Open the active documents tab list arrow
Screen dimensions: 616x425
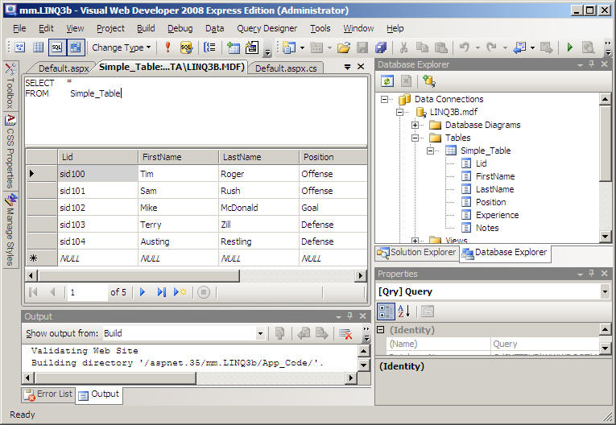click(347, 67)
